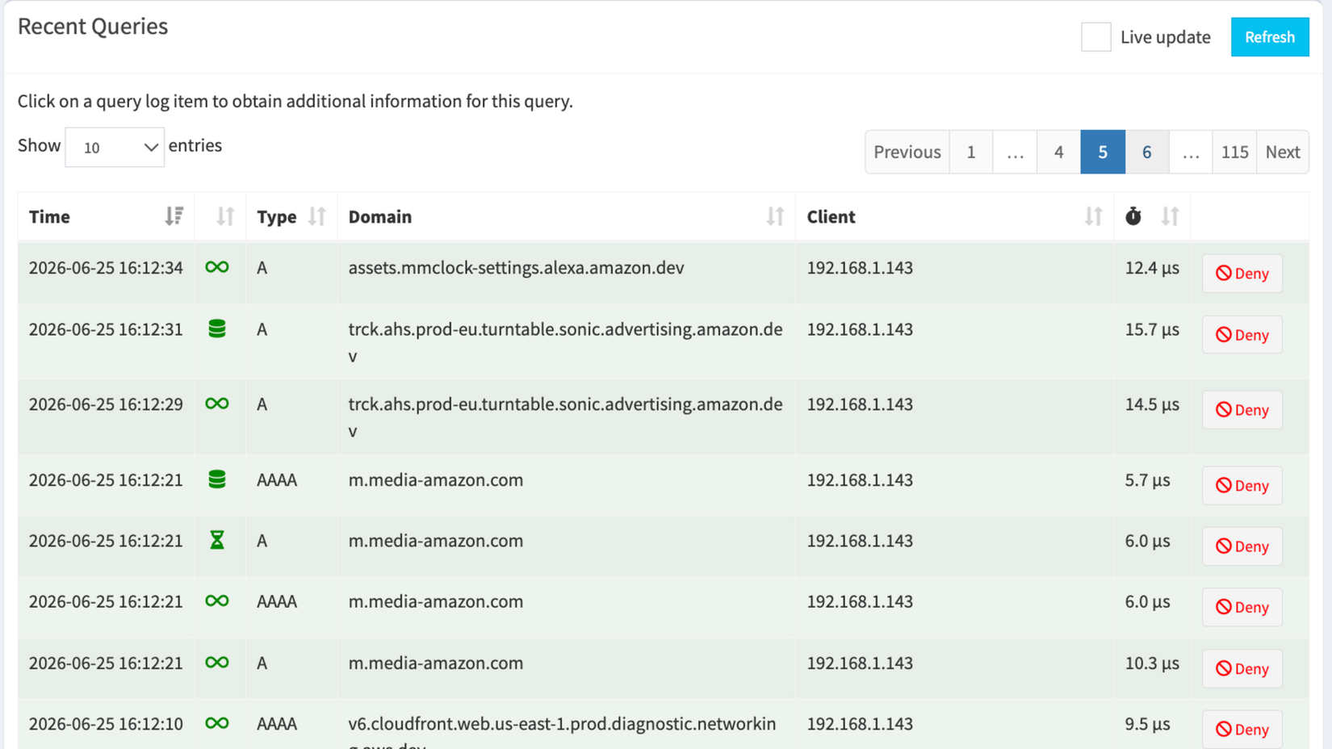The image size is (1332, 749).
Task: Sort by the Type column arrows
Action: pyautogui.click(x=316, y=216)
